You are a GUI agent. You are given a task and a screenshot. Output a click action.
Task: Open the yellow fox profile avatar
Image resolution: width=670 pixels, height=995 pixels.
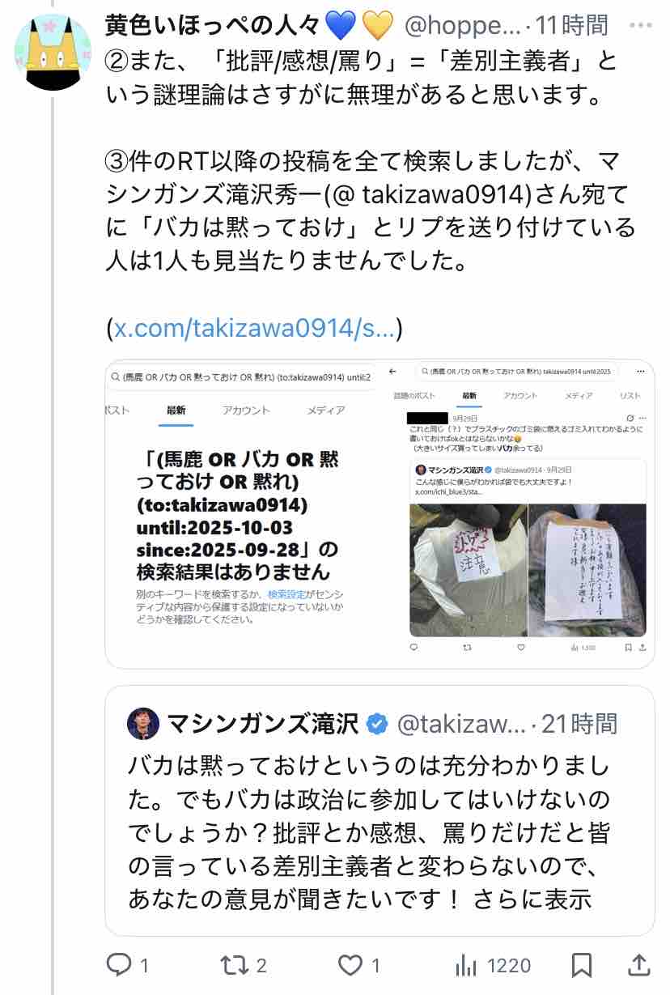click(x=53, y=53)
